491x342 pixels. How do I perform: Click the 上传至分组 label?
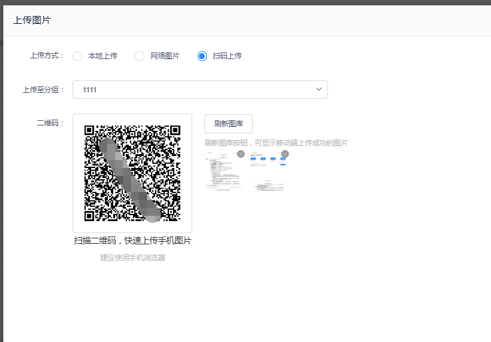coord(43,90)
